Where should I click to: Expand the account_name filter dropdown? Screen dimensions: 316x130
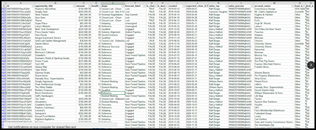click(293, 6)
